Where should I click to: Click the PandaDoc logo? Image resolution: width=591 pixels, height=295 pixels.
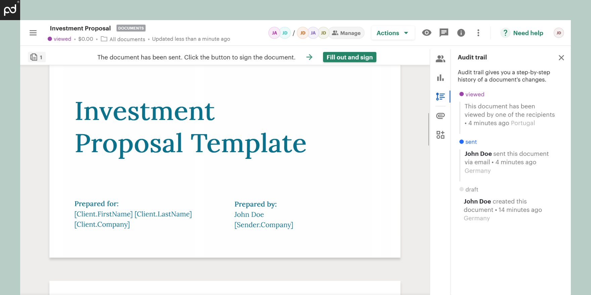[x=10, y=10]
